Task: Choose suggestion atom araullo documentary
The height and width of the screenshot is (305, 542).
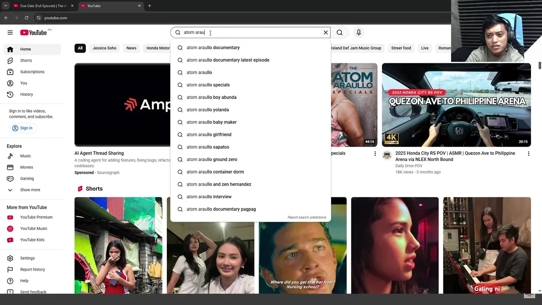Action: (x=250, y=47)
